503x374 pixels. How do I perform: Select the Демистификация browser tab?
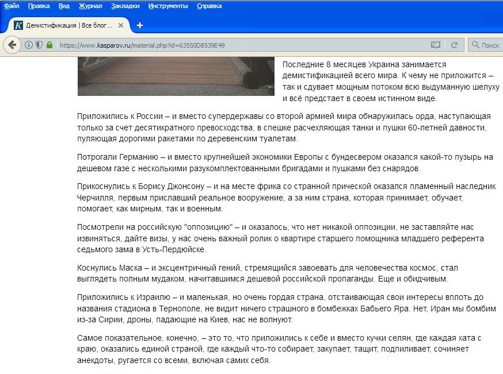point(67,25)
